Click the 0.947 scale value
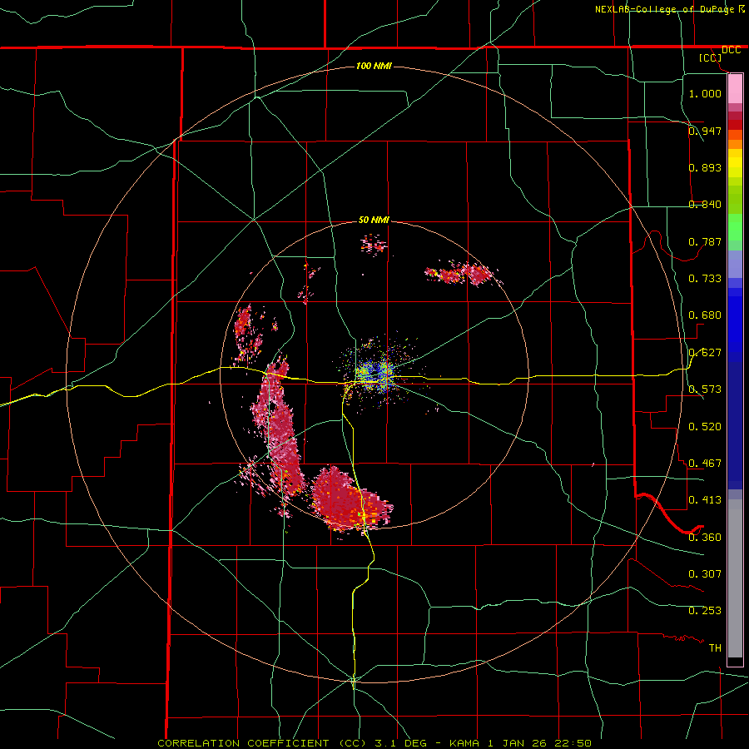The image size is (749, 749). (705, 131)
